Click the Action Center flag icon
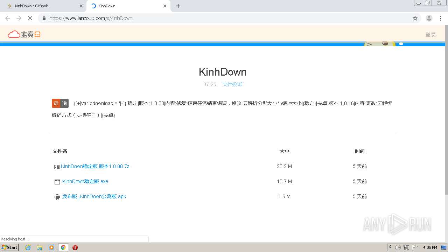The image size is (448, 252). tap(415, 247)
